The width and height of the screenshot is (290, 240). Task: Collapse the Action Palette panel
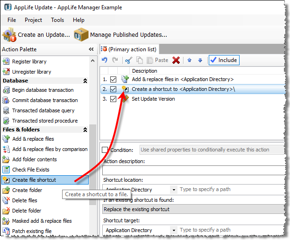(x=91, y=49)
